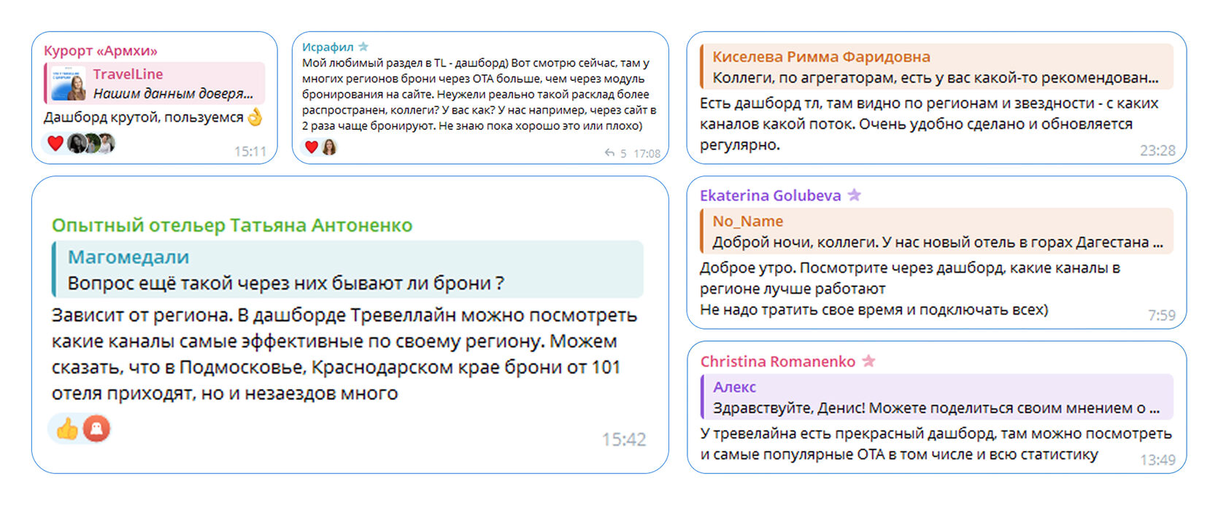Click text 'У тревелайна есть прекрасный дашборд'
The height and width of the screenshot is (505, 1226).
pyautogui.click(x=848, y=434)
